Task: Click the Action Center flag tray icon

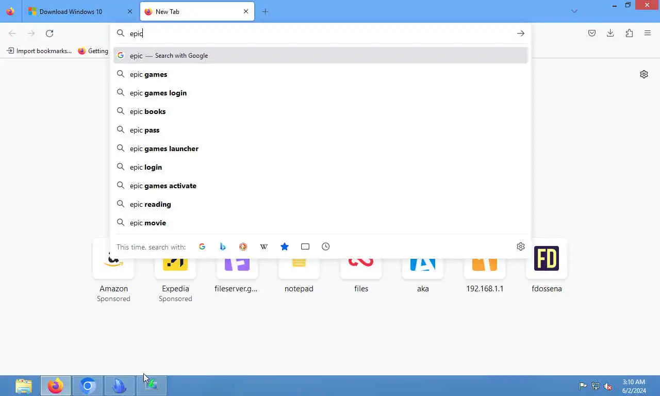Action: (x=583, y=386)
